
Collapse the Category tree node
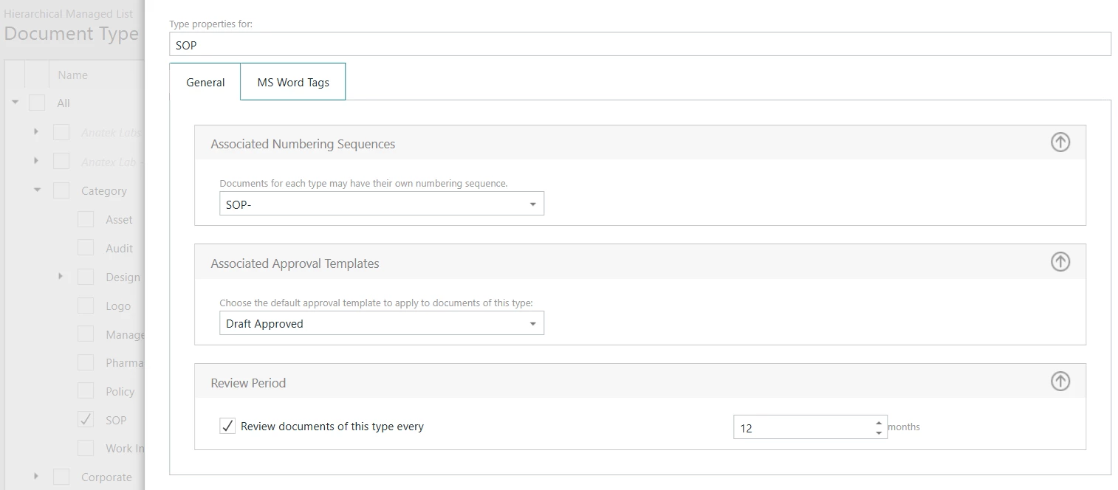[x=37, y=190]
